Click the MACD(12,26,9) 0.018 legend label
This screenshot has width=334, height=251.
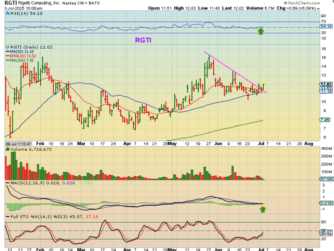(x=33, y=183)
